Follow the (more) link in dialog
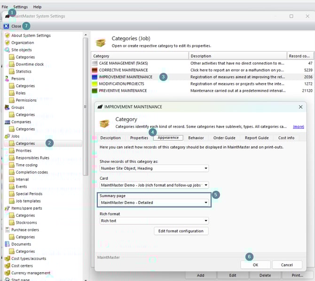 (x=298, y=127)
